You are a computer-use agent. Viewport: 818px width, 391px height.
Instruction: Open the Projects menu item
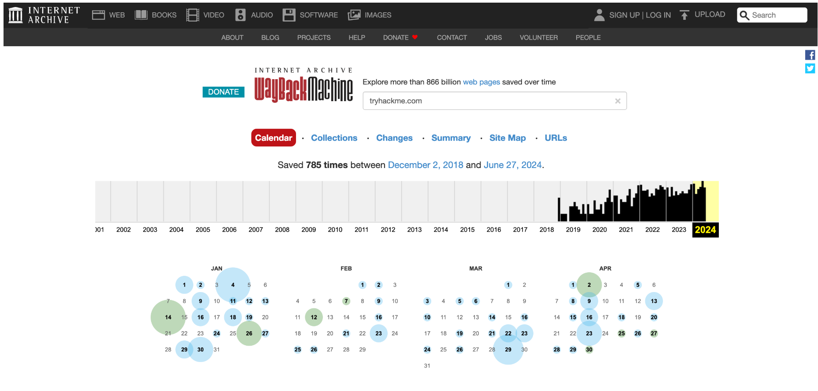tap(314, 38)
